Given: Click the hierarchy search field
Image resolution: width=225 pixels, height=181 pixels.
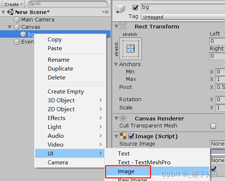Looking at the screenshot, I should coord(68,4).
